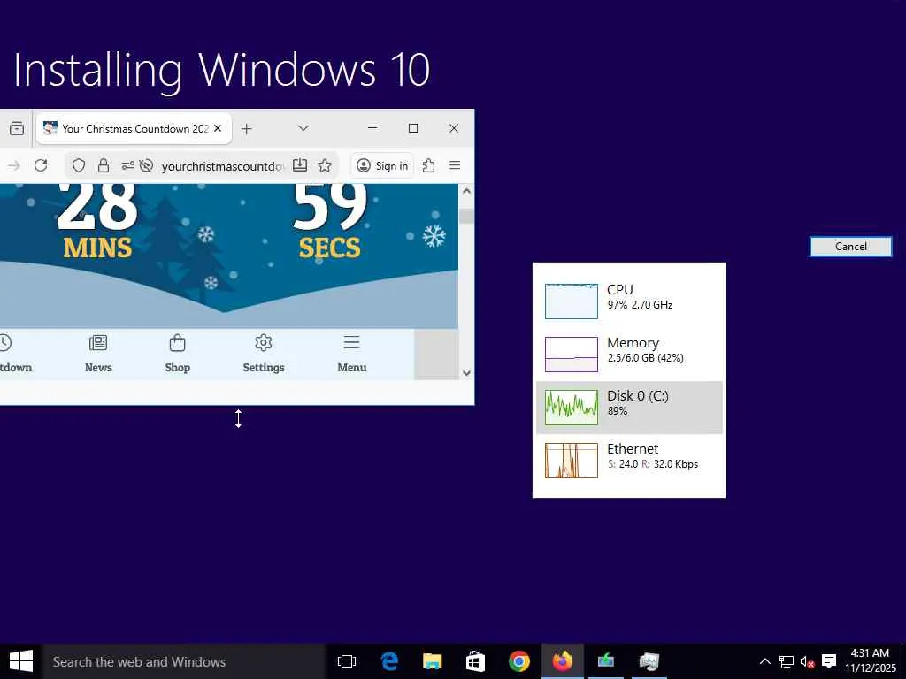Open tracking protection shield icon

coord(79,165)
